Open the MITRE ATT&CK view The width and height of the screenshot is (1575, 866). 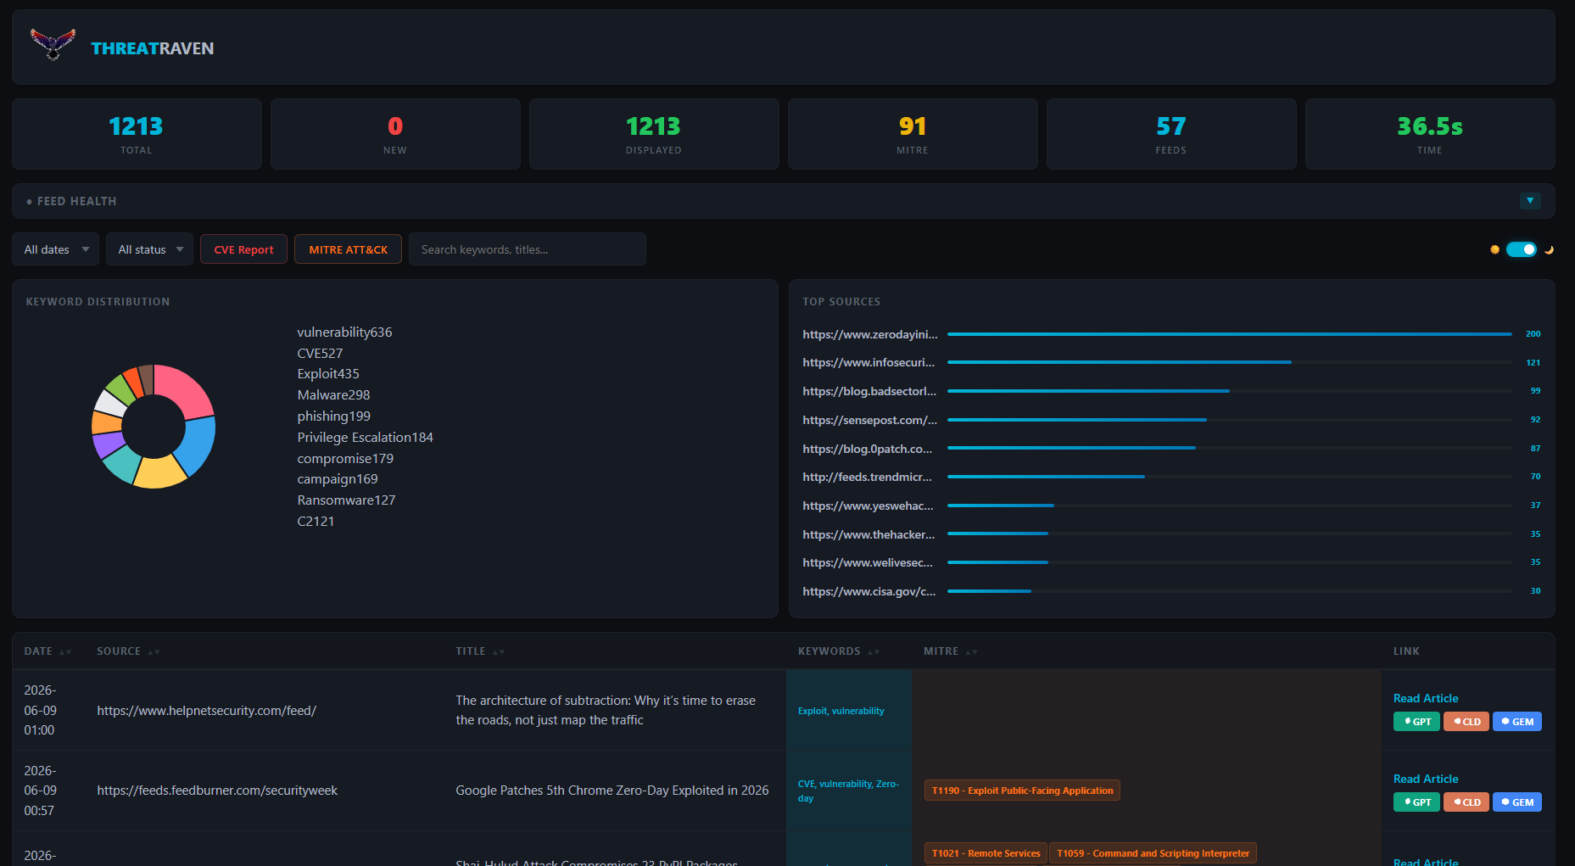(x=349, y=249)
